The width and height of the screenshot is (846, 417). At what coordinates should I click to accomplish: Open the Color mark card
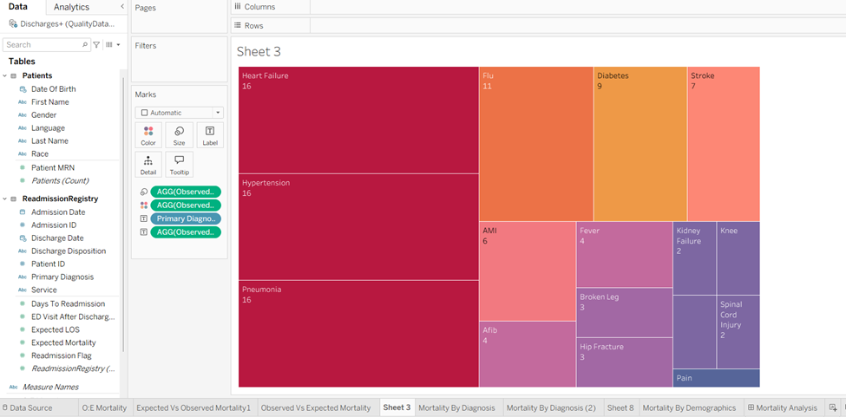point(148,135)
